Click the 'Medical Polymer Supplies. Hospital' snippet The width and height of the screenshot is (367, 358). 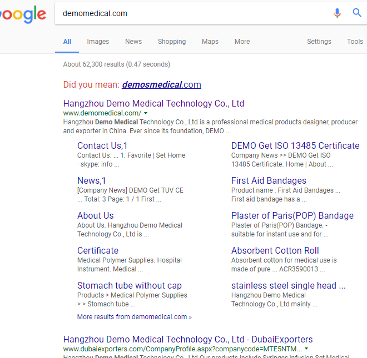(x=130, y=260)
